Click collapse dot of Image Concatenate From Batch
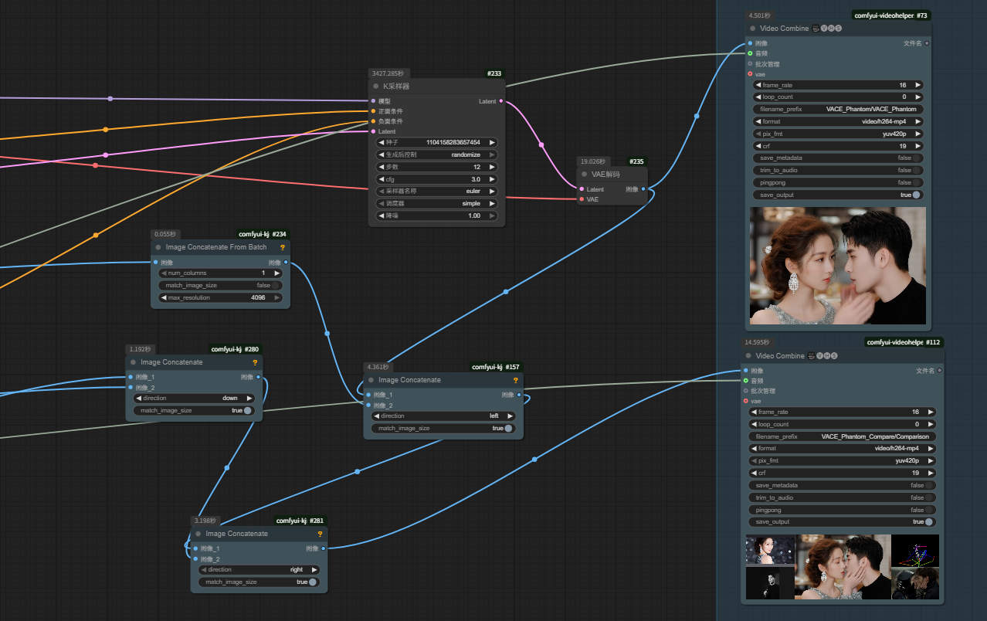The image size is (987, 621). point(158,247)
